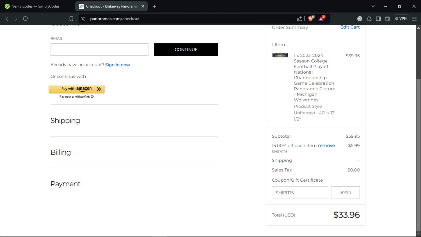This screenshot has width=421, height=237.
Task: Go back to the previous page
Action: coord(7,19)
